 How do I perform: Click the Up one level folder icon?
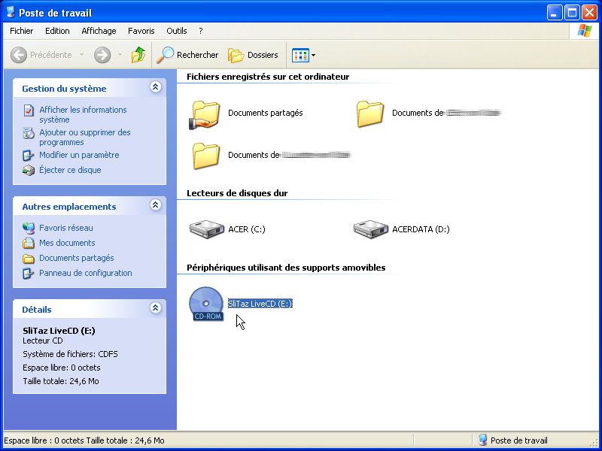tap(138, 55)
